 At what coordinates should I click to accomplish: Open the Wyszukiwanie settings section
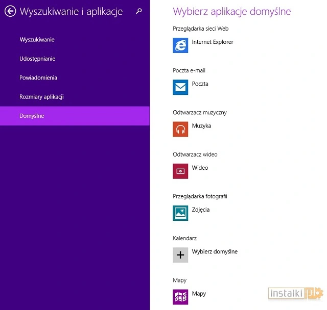[75, 40]
